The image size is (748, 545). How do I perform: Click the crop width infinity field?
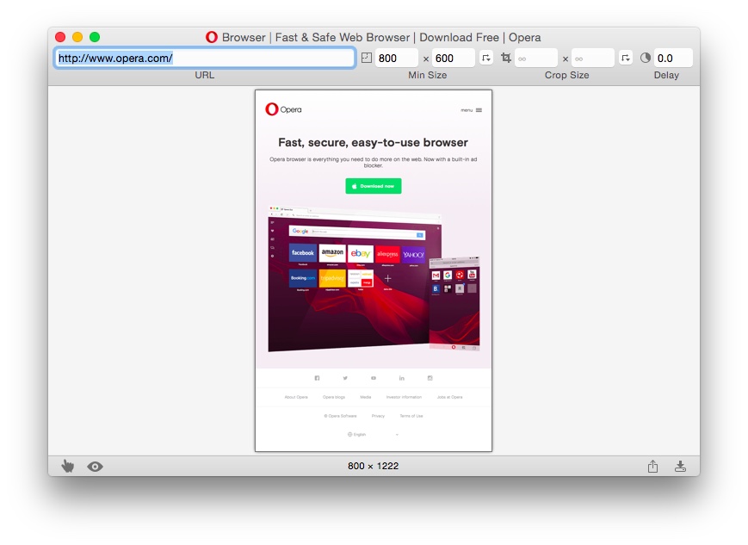tap(536, 59)
